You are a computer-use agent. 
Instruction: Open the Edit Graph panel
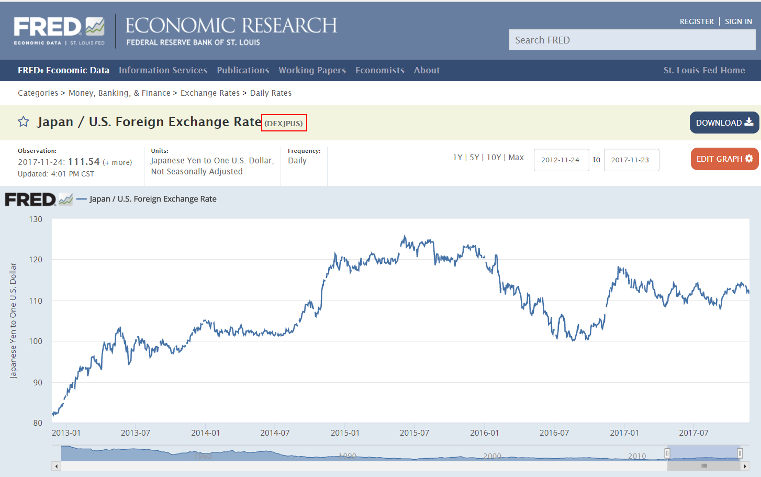click(724, 159)
